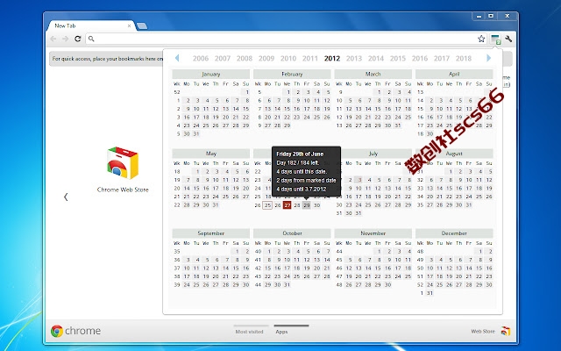The height and width of the screenshot is (351, 561).
Task: Show previous years with left arrow
Action: [x=177, y=58]
